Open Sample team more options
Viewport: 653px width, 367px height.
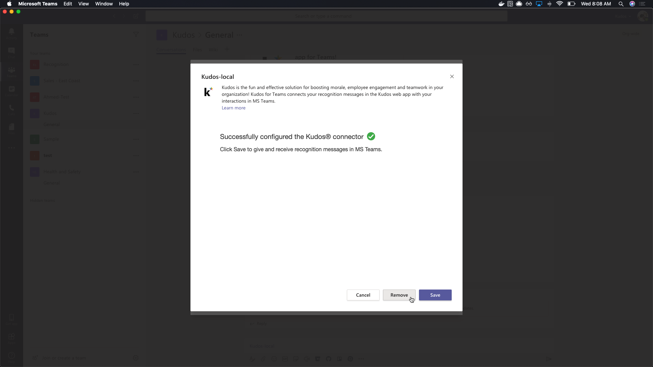point(136,139)
